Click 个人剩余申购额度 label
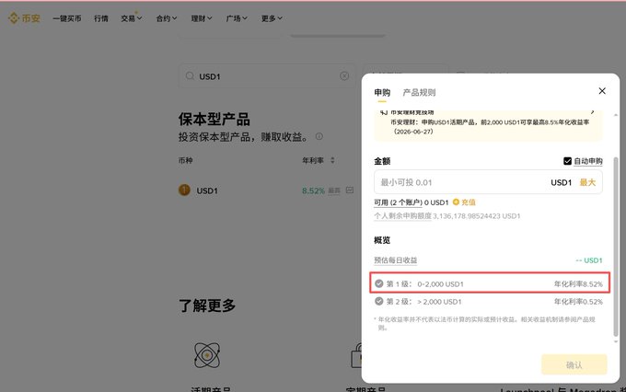Image resolution: width=626 pixels, height=392 pixels. click(x=402, y=216)
